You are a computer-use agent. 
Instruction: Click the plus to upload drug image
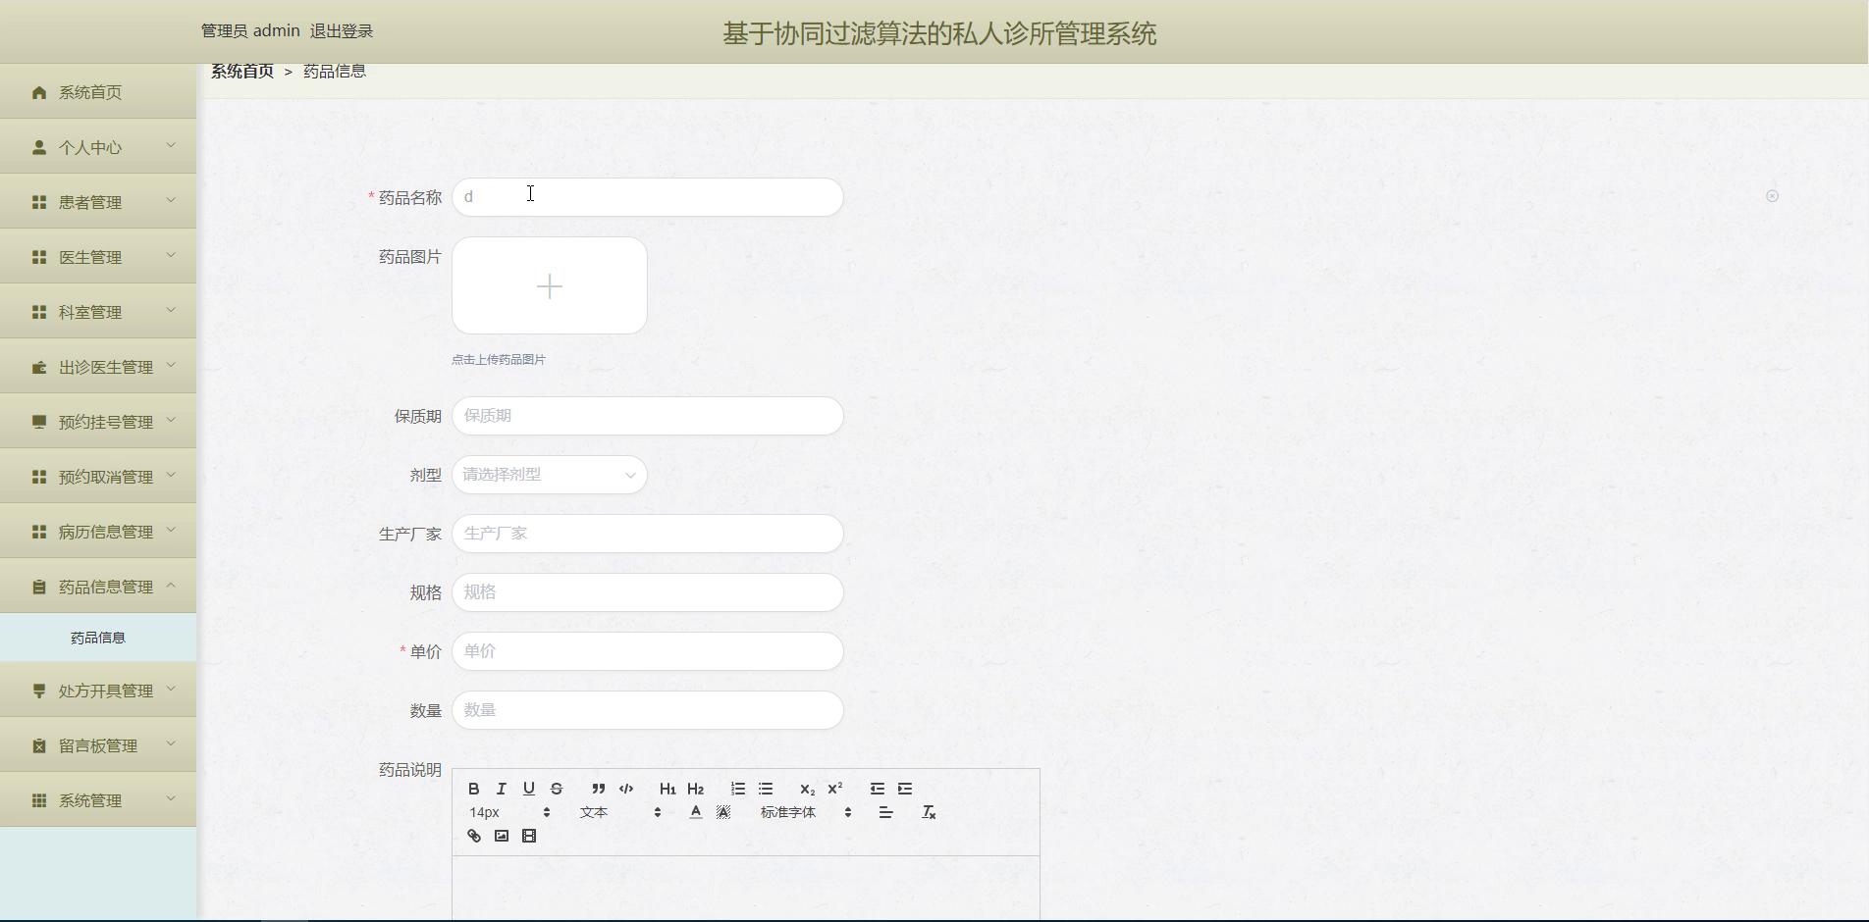(x=550, y=285)
